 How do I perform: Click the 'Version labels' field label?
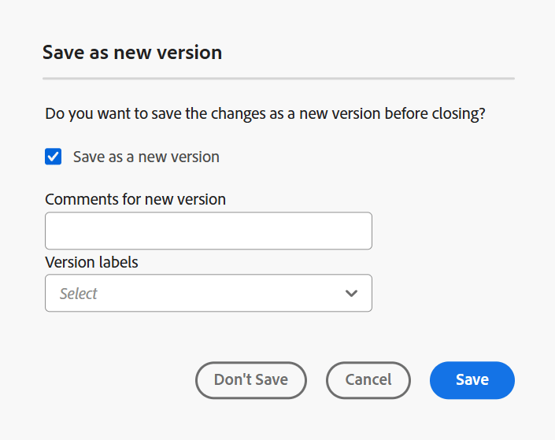(x=91, y=262)
